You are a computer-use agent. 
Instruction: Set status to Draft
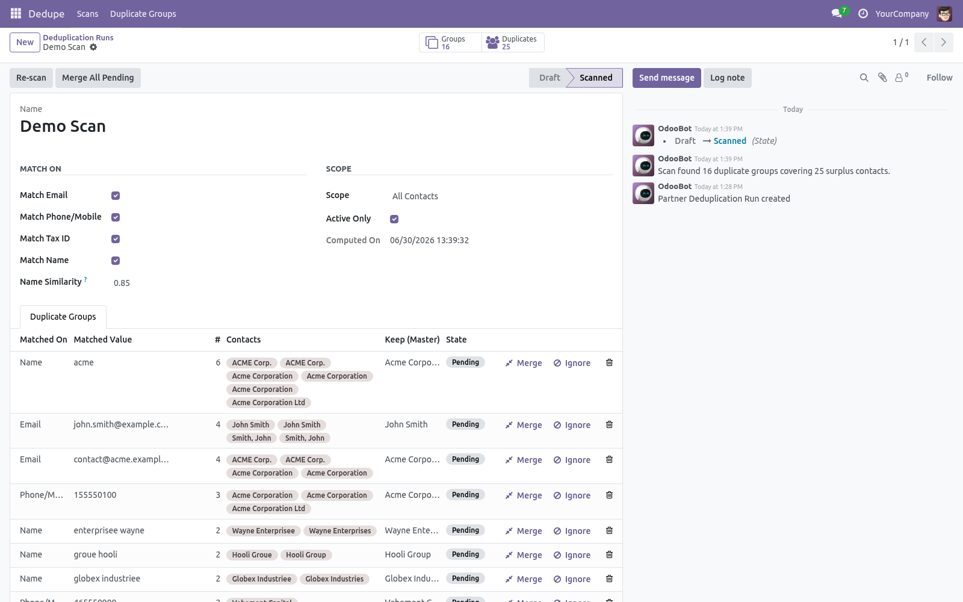[x=548, y=78]
